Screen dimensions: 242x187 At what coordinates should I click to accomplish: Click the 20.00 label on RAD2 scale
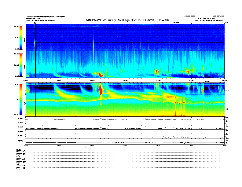[16, 38]
